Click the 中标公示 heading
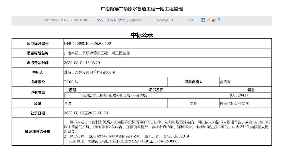 141,35
